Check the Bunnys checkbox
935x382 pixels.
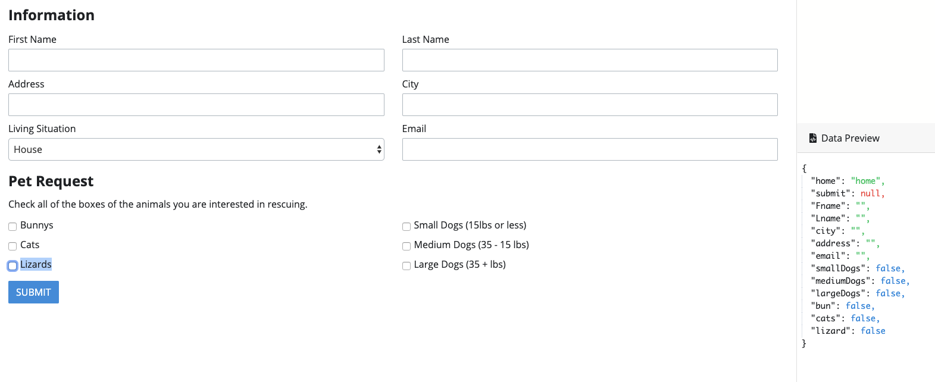tap(12, 227)
